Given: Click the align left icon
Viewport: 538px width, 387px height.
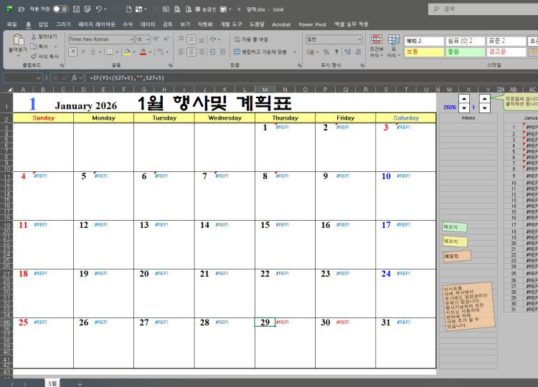Looking at the screenshot, I should [x=181, y=52].
